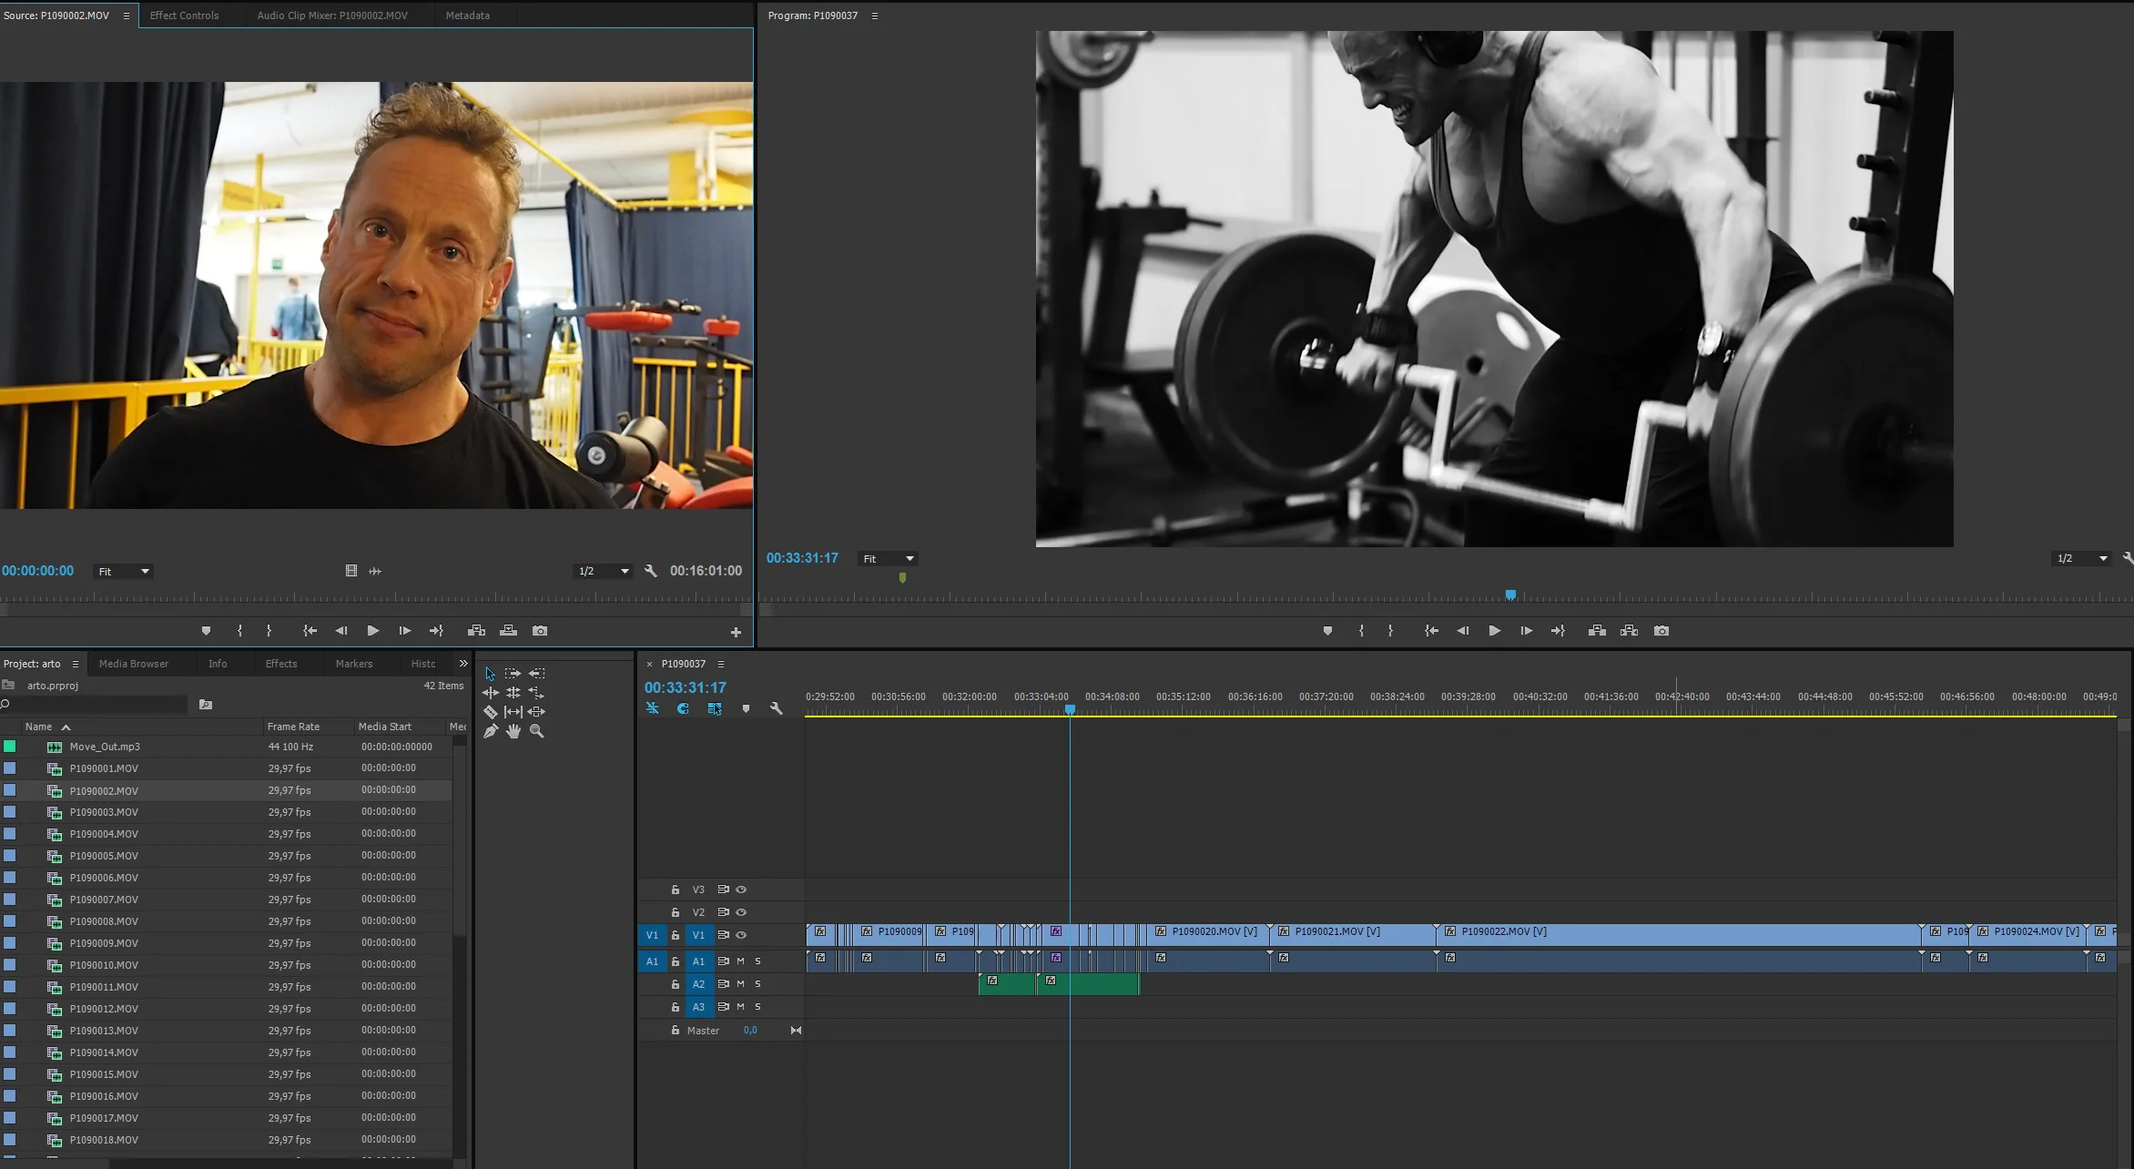This screenshot has width=2134, height=1169.
Task: Sort project items by Frame Rate column
Action: coord(293,727)
